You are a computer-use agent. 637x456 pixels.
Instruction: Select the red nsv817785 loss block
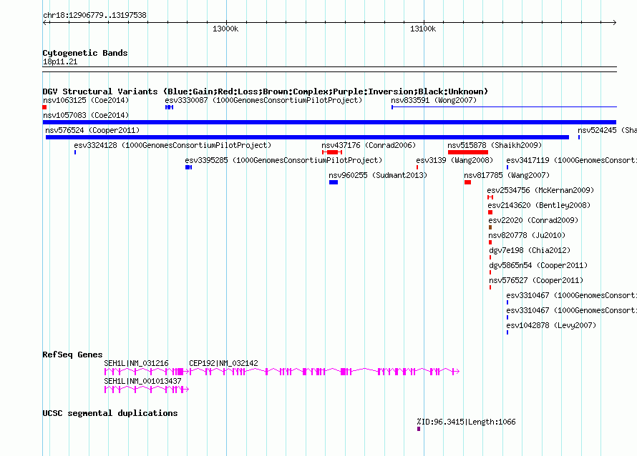467,182
